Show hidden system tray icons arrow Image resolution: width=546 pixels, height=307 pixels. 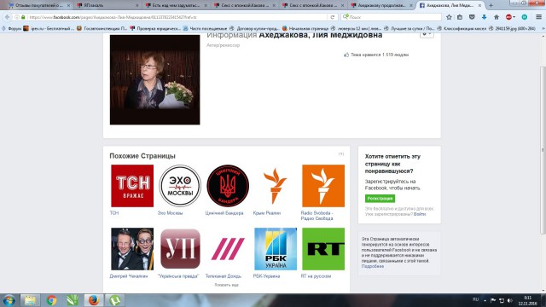[x=485, y=300]
